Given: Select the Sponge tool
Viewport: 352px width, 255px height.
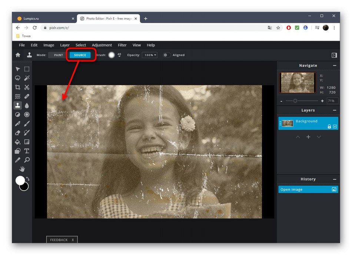Looking at the screenshot, I should 27,115.
